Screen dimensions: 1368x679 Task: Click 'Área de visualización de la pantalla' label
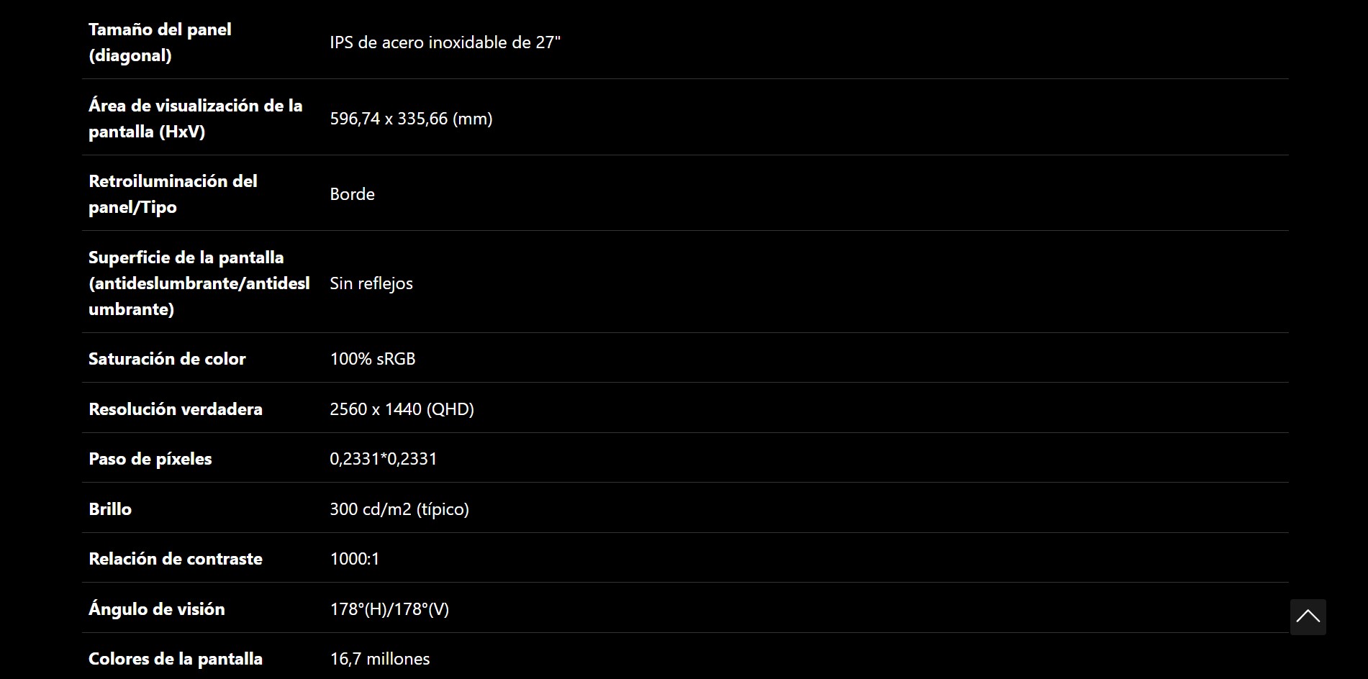[195, 119]
